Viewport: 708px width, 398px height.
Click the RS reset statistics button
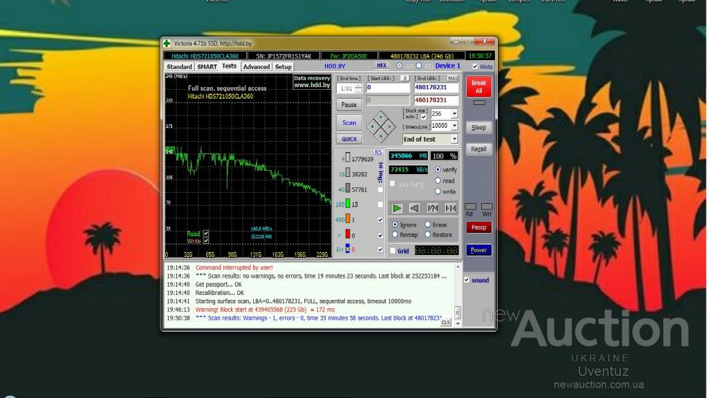(x=378, y=152)
